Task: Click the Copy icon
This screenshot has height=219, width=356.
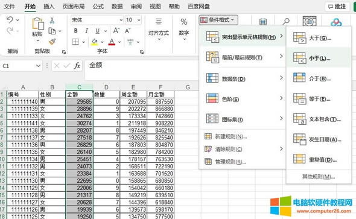Action: point(52,31)
